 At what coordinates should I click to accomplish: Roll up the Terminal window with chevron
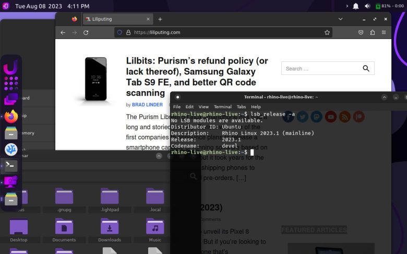(x=385, y=97)
